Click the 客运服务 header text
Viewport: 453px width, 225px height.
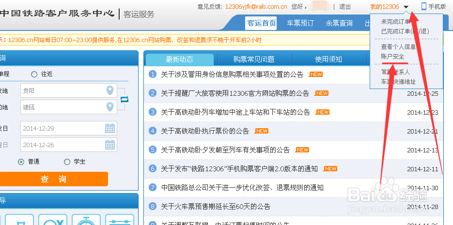[x=139, y=15]
